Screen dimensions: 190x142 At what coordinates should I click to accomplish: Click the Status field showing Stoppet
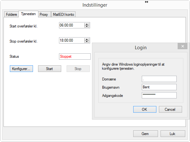click(x=75, y=56)
